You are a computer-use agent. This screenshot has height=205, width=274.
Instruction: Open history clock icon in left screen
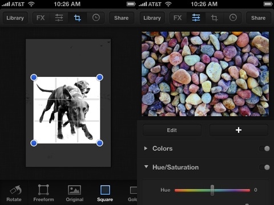(96, 18)
